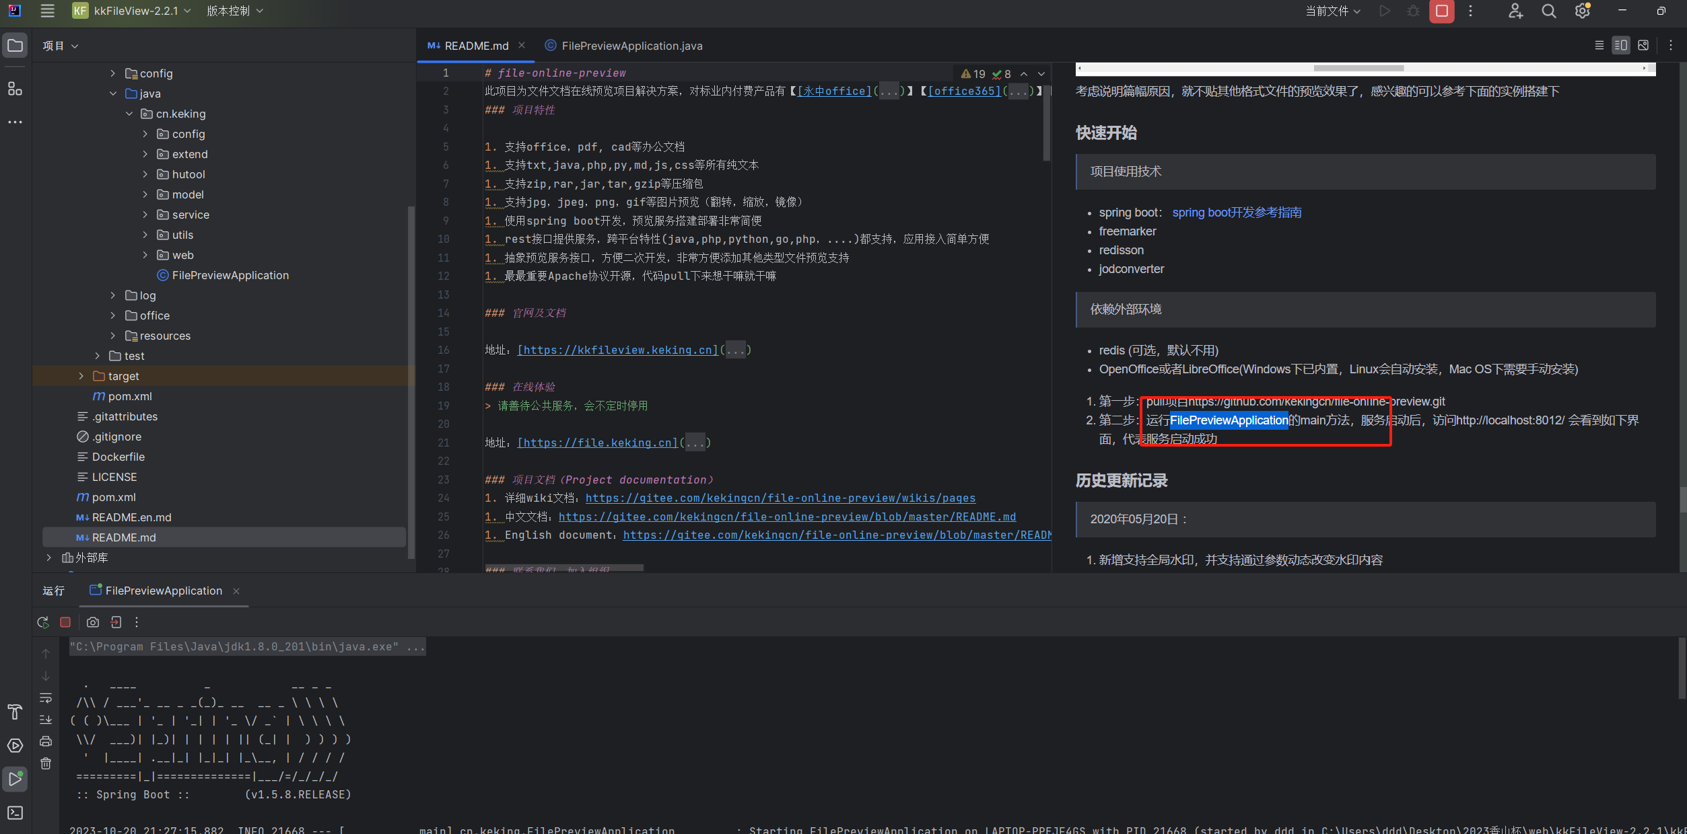Stop process using Run panel red square

pos(65,622)
